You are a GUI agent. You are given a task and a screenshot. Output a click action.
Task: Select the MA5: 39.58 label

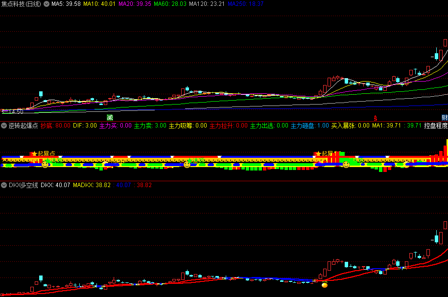[x=66, y=4]
